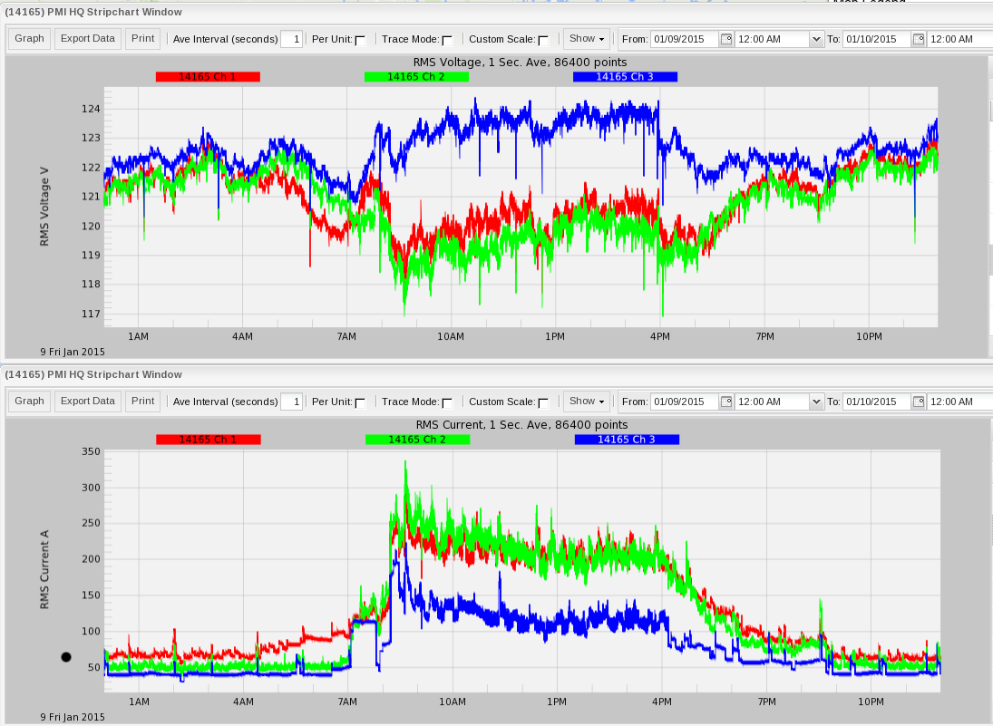The height and width of the screenshot is (726, 993).
Task: Open the To date calendar in voltage window
Action: 918,39
